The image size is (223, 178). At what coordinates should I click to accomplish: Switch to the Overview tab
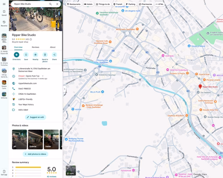(x=18, y=47)
